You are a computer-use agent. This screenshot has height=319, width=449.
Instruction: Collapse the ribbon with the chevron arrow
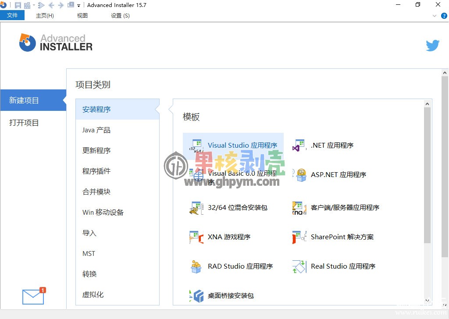pos(435,16)
